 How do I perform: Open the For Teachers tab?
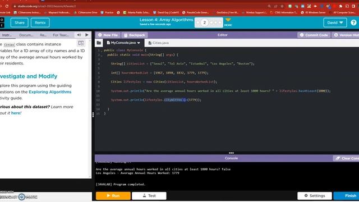point(61,35)
